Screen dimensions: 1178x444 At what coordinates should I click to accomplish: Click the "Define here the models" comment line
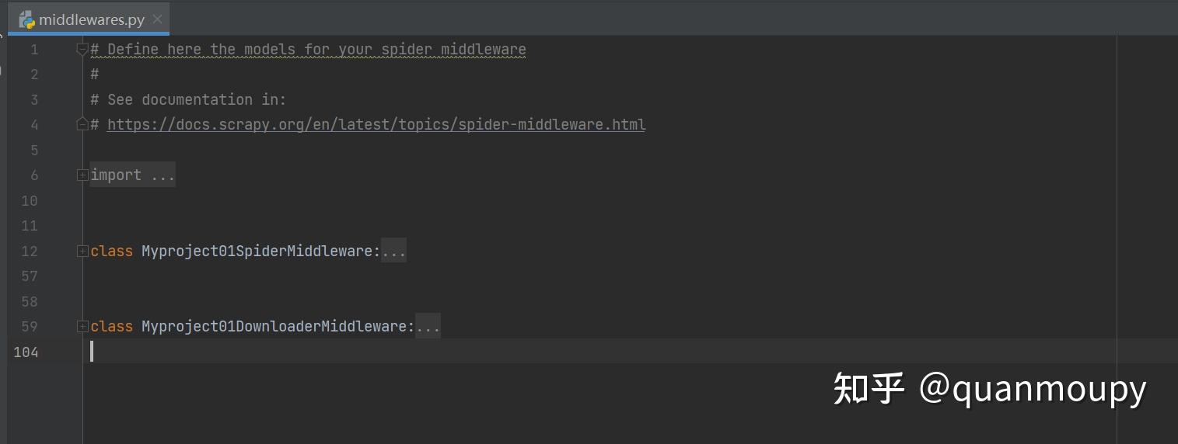click(x=308, y=50)
